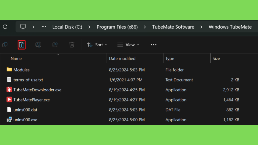
Task: Click the Rename icon in toolbar
Action: (x=38, y=45)
